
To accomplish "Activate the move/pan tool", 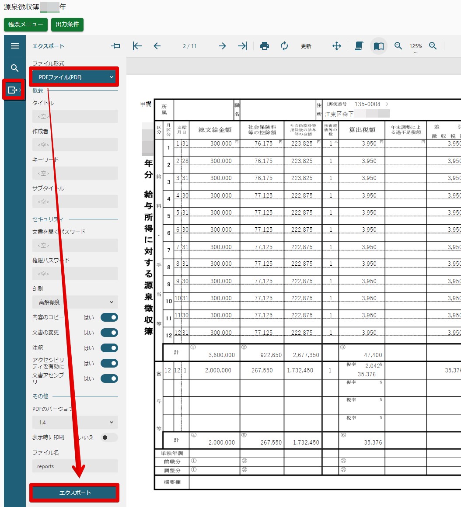I will (337, 46).
